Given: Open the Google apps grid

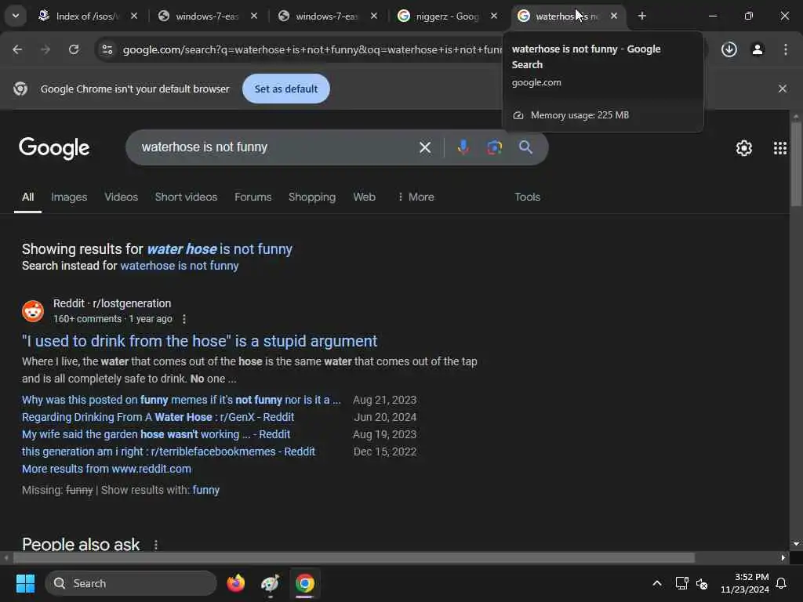Looking at the screenshot, I should click(780, 148).
